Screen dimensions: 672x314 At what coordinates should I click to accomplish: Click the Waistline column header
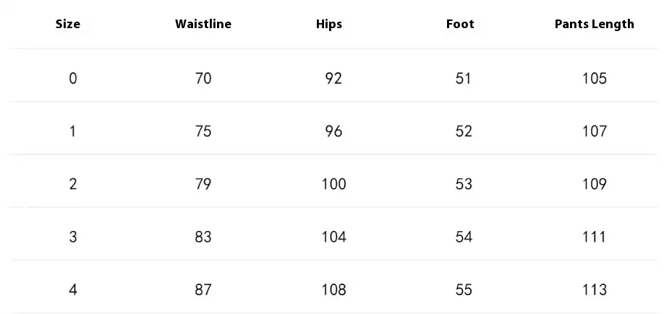[x=203, y=24]
